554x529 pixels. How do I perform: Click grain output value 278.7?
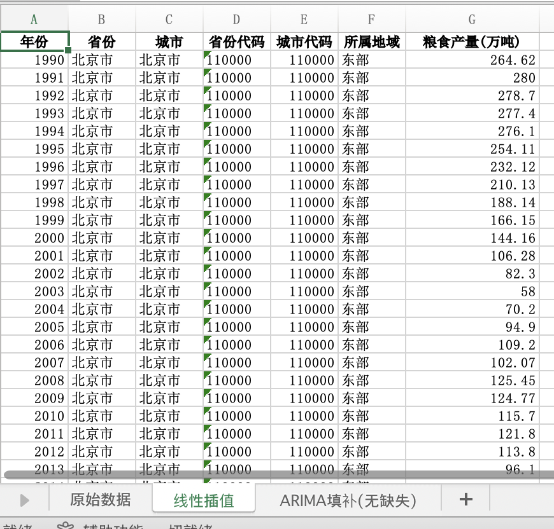click(472, 95)
